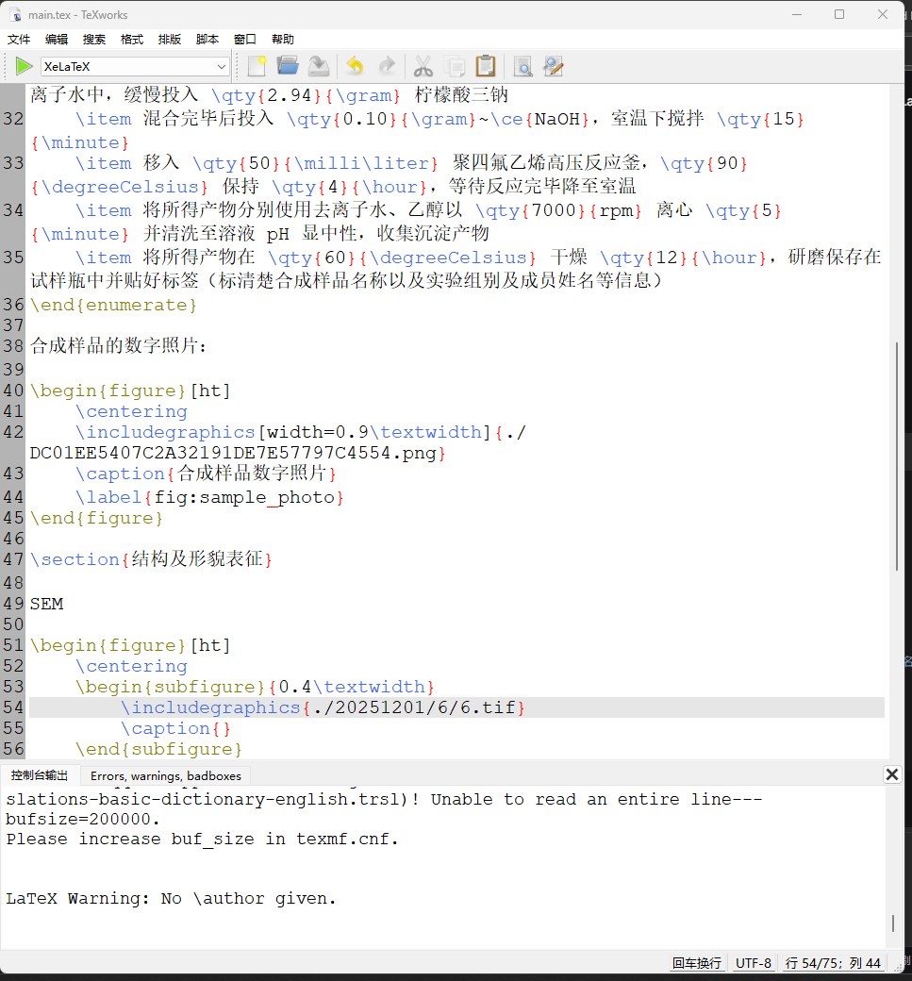Open the line ending 回车换行 selector
The image size is (912, 981).
[696, 963]
